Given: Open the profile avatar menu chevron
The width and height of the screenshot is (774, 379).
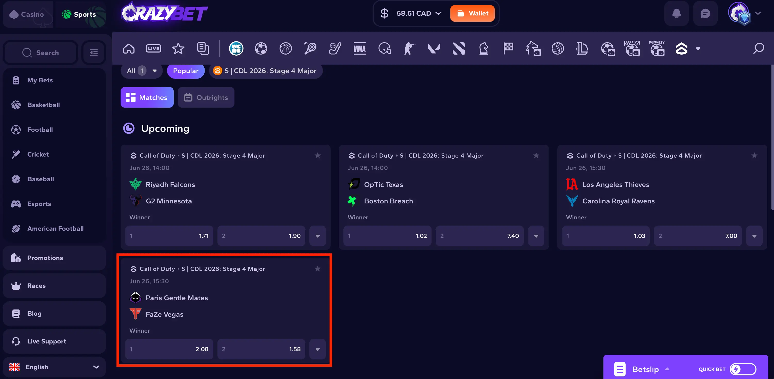Looking at the screenshot, I should [x=758, y=13].
